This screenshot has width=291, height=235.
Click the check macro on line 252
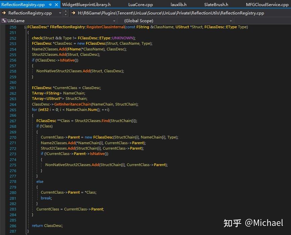(37, 38)
